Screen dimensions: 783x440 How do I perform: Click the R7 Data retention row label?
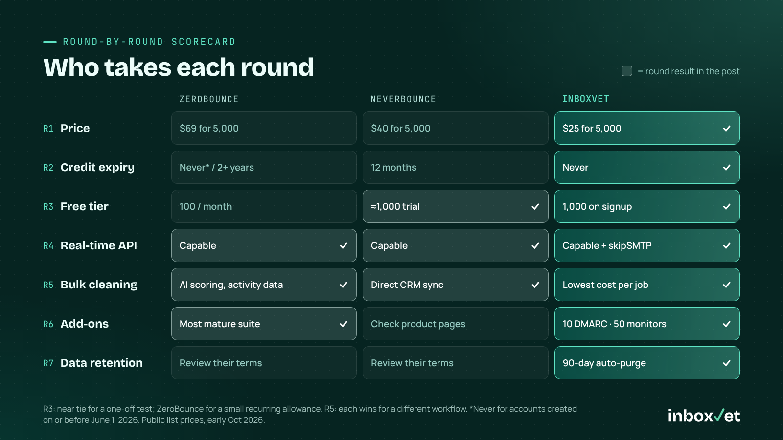coord(93,363)
